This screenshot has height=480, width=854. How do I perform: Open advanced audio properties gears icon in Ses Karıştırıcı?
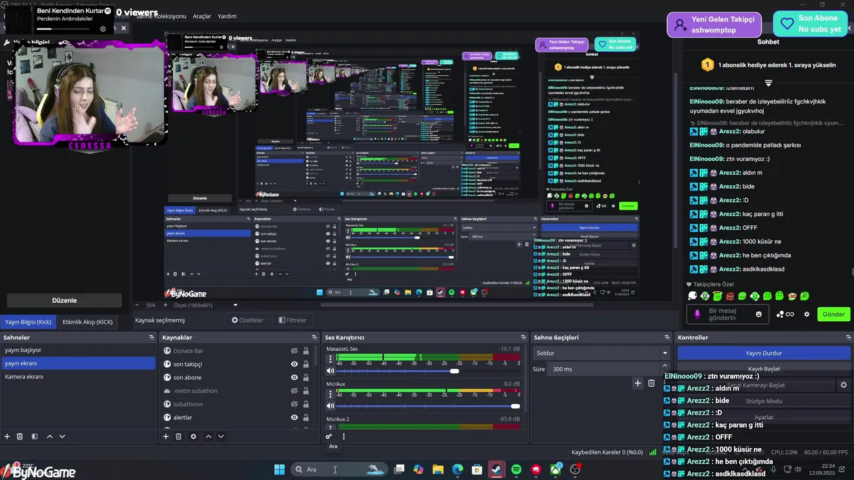click(329, 437)
